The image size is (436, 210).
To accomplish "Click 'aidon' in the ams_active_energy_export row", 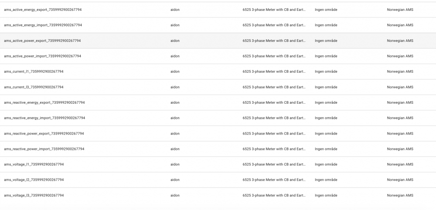I will (175, 10).
